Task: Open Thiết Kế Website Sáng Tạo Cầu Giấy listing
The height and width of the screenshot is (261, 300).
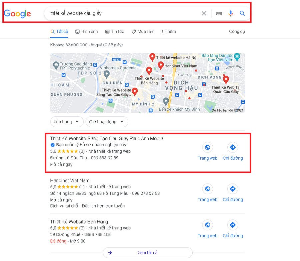Action: click(107, 139)
